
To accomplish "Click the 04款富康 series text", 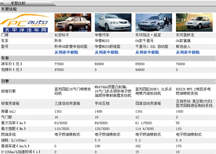I will (x=183, y=41).
